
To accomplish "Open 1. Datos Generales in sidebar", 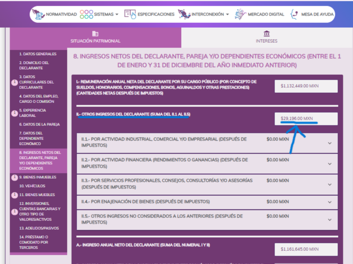I will tap(37, 54).
